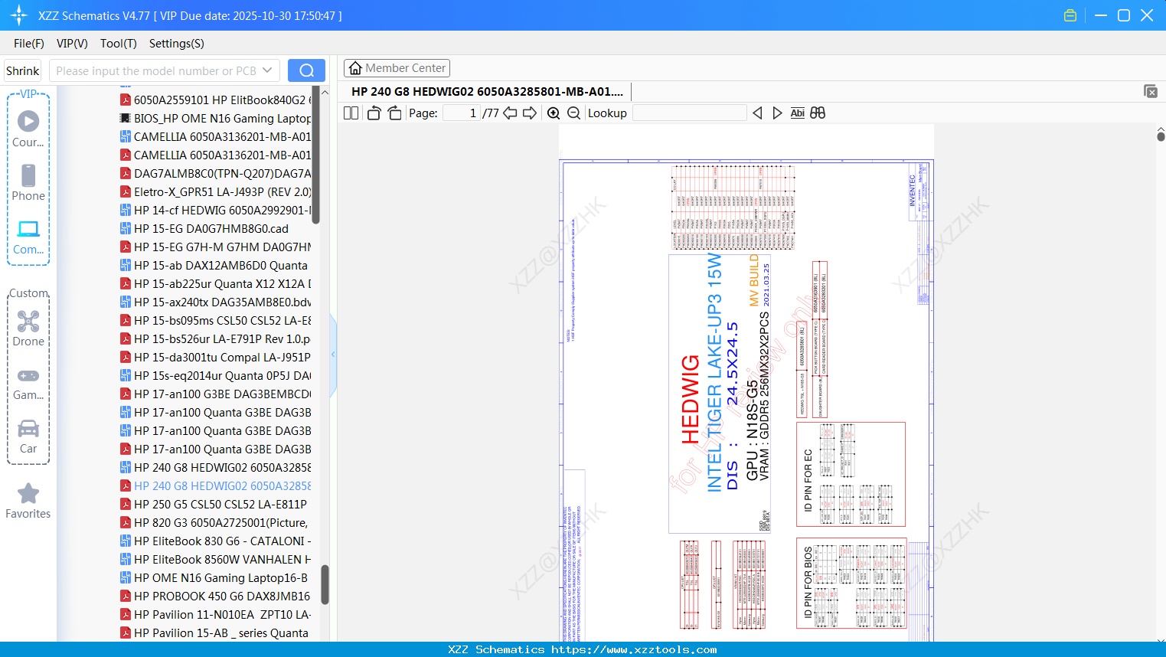Open HP 15-da3001tu Compal LA-J951P file
This screenshot has width=1166, height=657.
215,357
